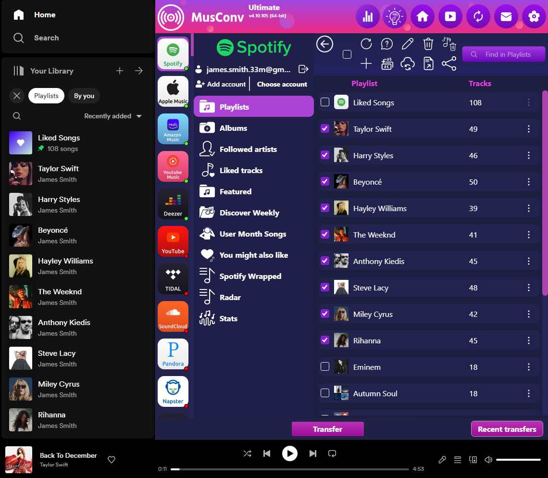Screen dimensions: 548x478
Task: Open three-dot menu for Rihanna row
Action: click(528, 340)
